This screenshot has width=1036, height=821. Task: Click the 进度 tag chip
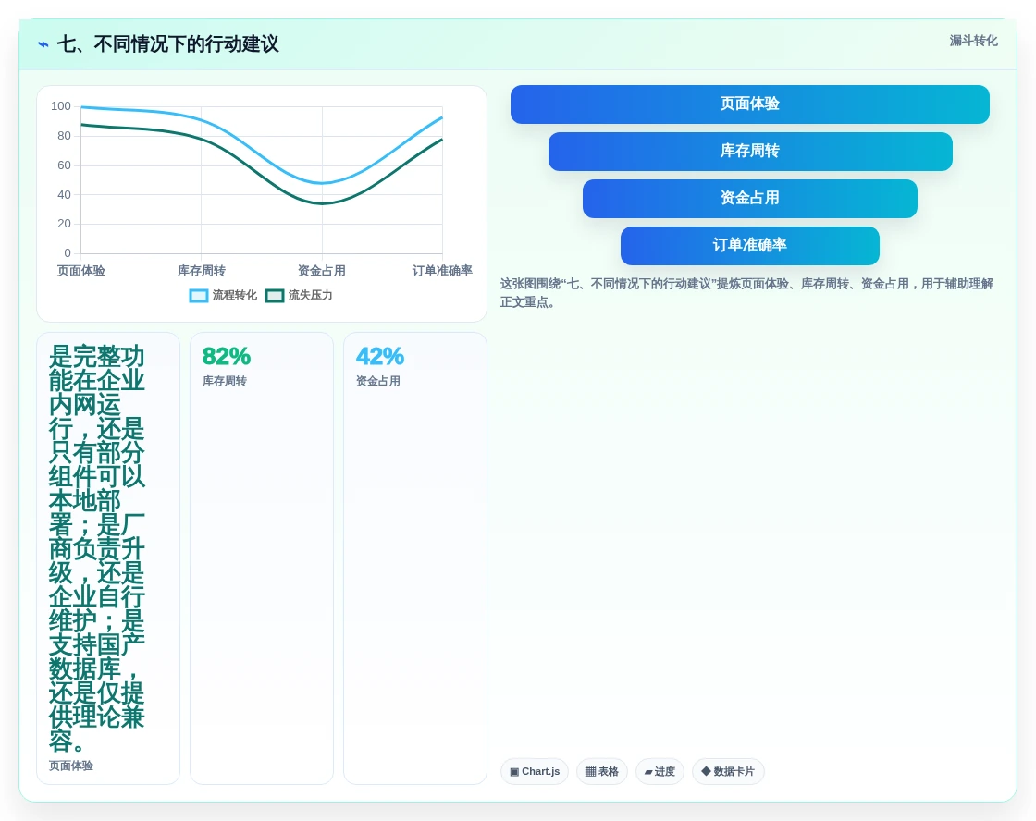pos(660,771)
